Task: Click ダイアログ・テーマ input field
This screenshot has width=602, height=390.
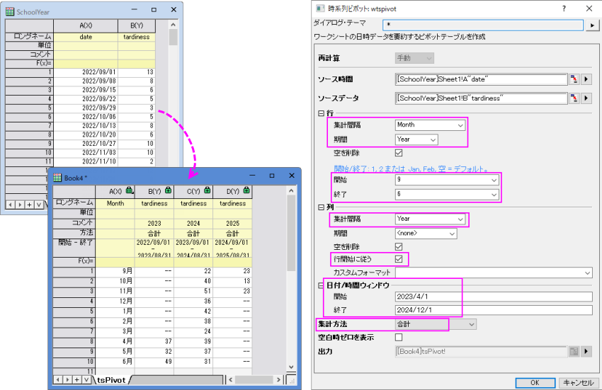Action: [x=482, y=25]
